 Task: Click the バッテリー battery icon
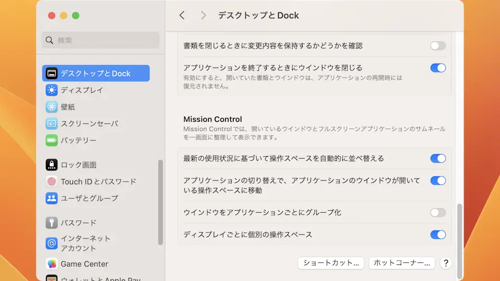52,140
